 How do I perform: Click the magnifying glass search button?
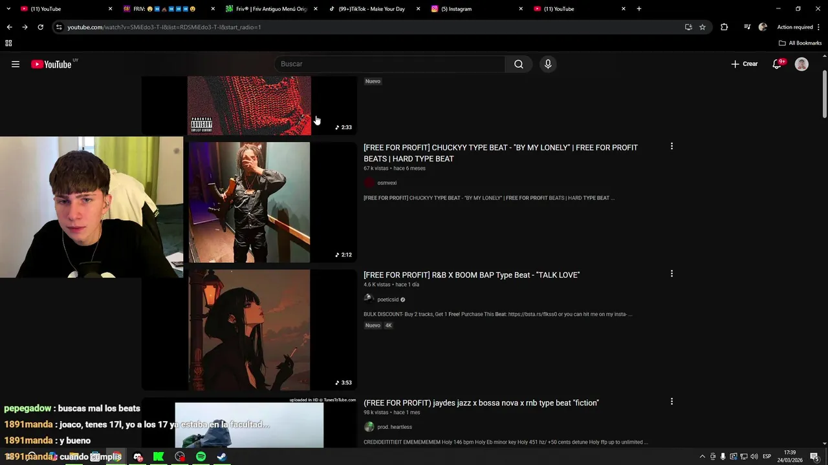(519, 64)
